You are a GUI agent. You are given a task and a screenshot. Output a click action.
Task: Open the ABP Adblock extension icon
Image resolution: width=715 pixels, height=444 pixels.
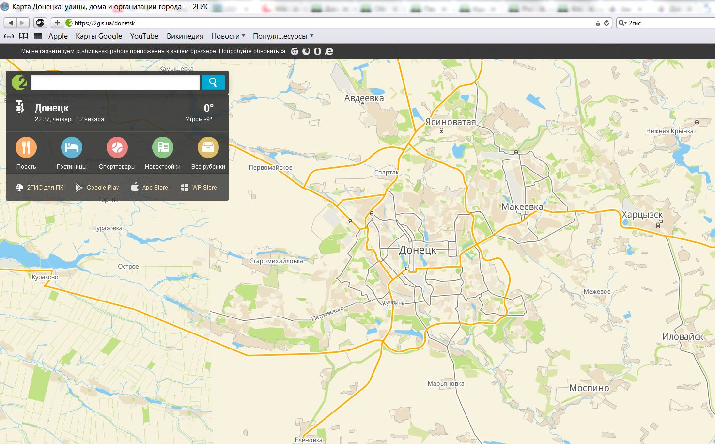pos(40,23)
